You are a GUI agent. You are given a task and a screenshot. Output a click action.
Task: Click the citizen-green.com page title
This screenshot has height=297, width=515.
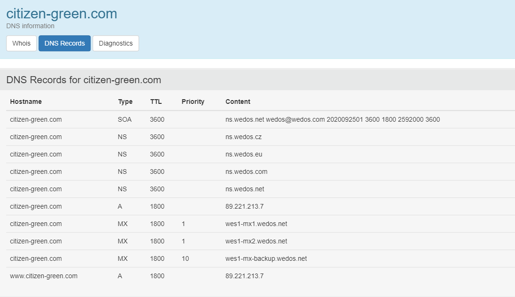[x=62, y=14]
